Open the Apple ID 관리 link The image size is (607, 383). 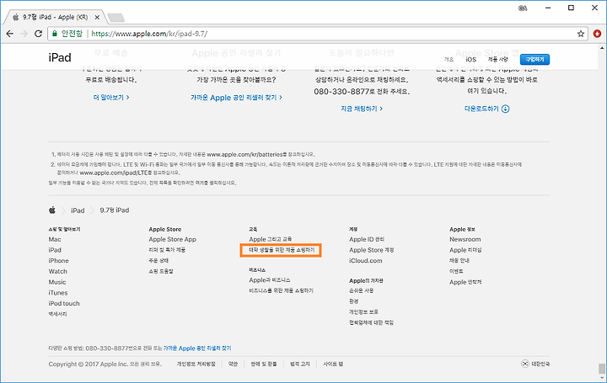point(367,239)
